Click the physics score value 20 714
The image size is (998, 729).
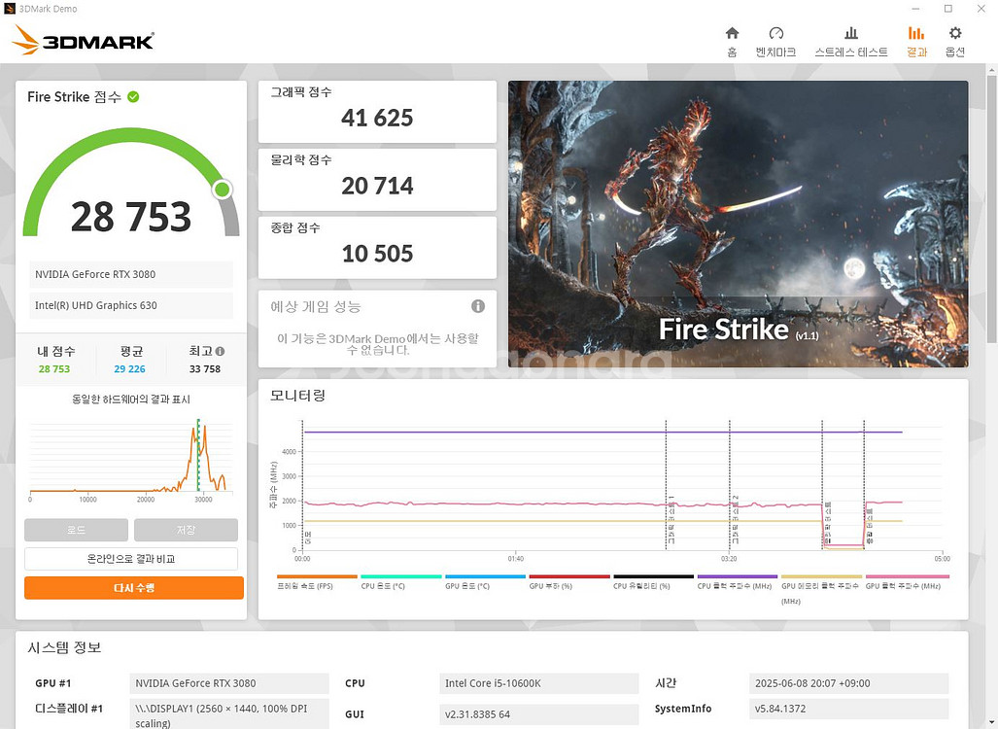click(377, 186)
